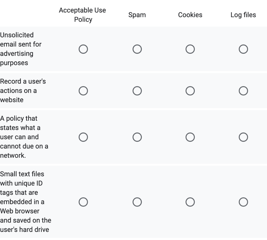Select Spam for record user's actions row
The width and height of the screenshot is (267, 240).
coord(137,91)
